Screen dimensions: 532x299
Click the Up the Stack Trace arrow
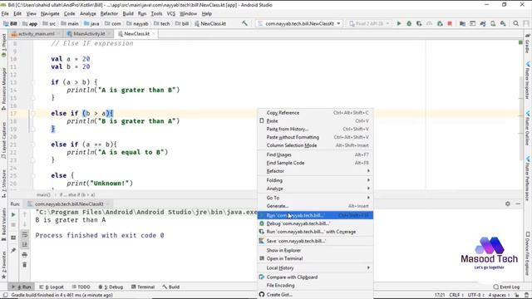[x=24, y=214]
